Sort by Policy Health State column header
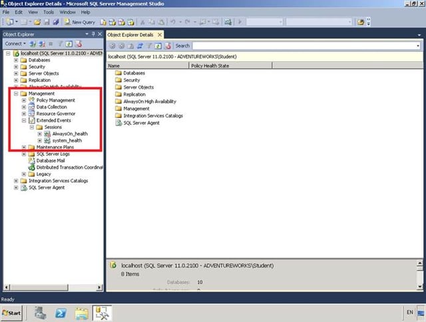 (x=230, y=65)
